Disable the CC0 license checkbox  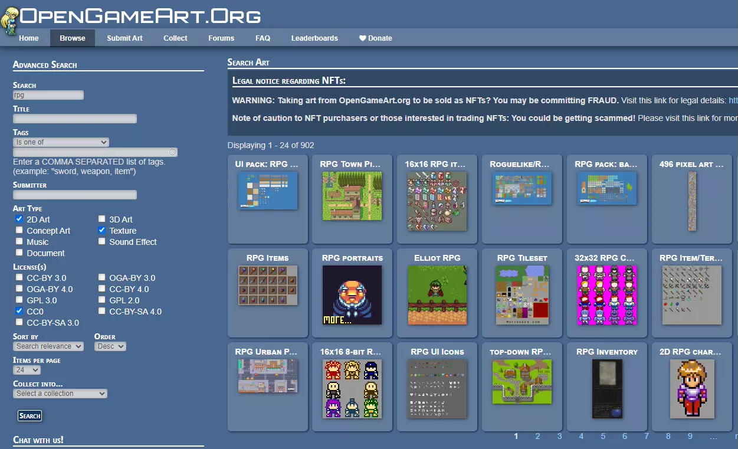pyautogui.click(x=19, y=311)
